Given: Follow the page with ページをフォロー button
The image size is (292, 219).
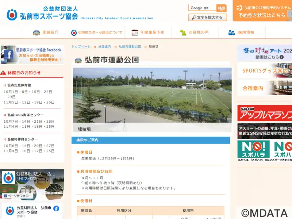Looking at the screenshot, I should point(18,196).
